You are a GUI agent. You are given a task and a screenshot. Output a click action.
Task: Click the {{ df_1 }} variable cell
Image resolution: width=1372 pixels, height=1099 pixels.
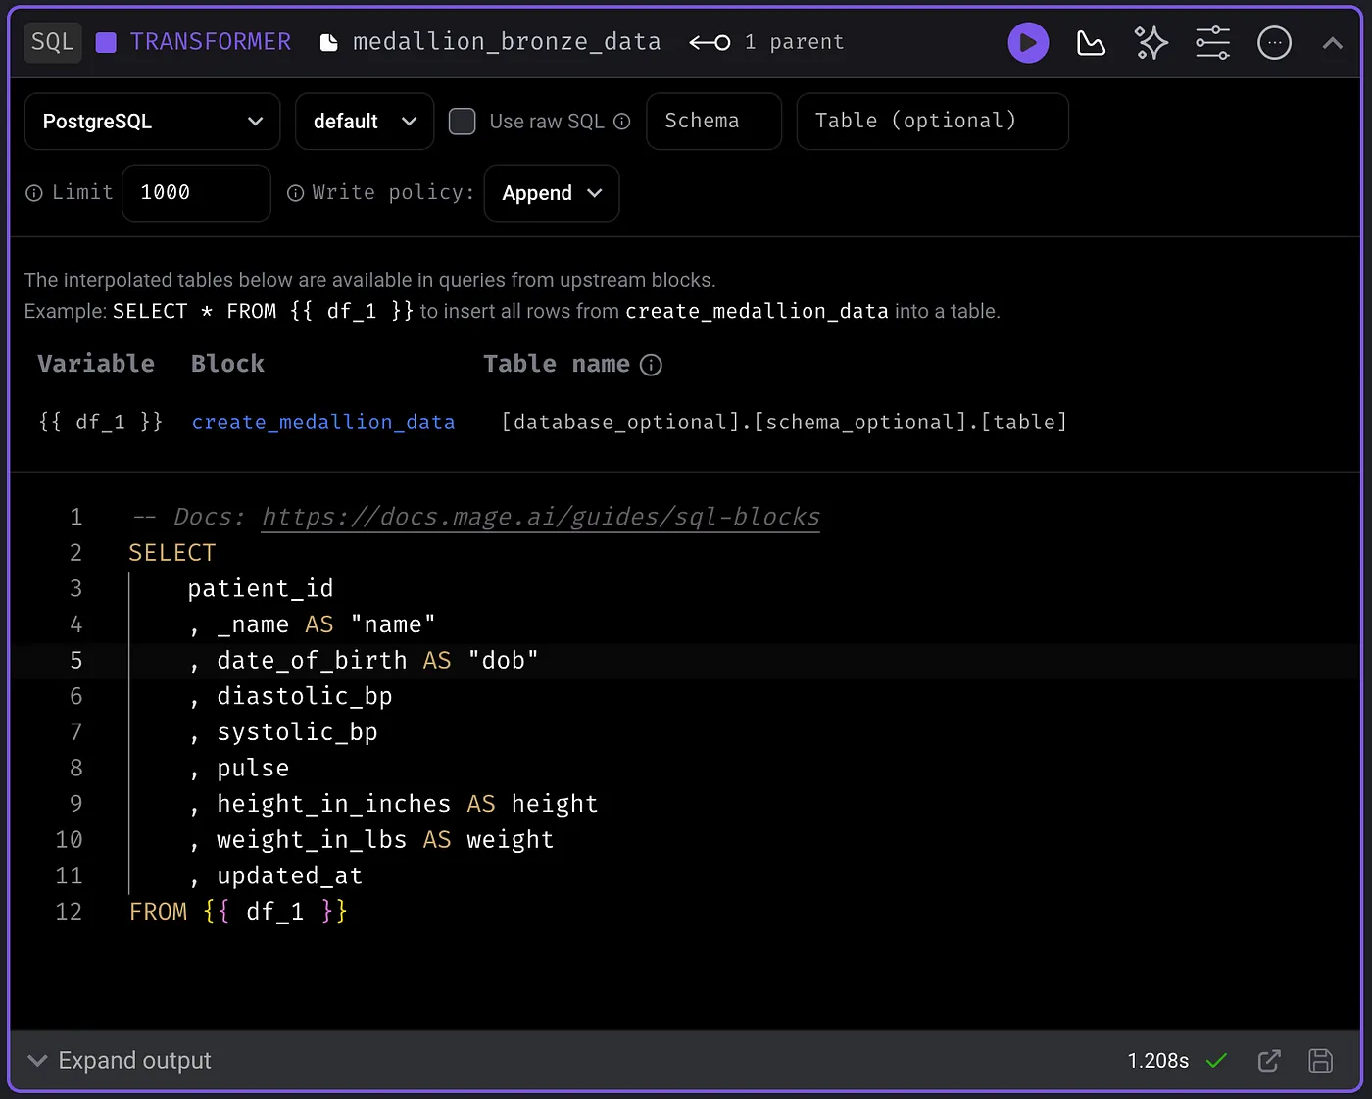click(100, 423)
